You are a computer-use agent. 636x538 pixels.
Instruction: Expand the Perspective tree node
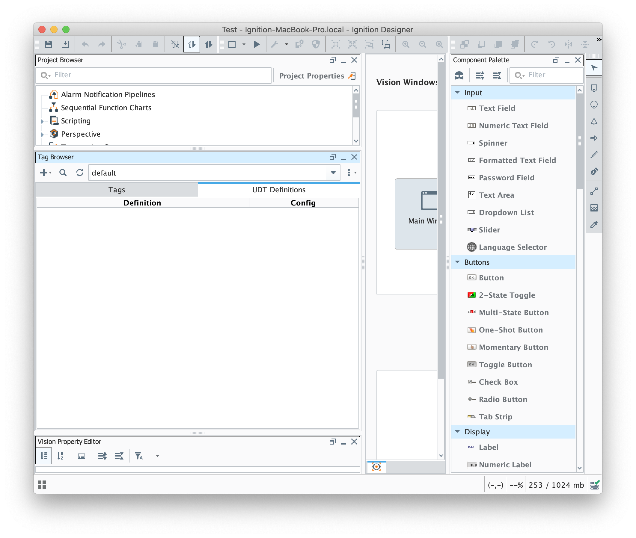42,134
